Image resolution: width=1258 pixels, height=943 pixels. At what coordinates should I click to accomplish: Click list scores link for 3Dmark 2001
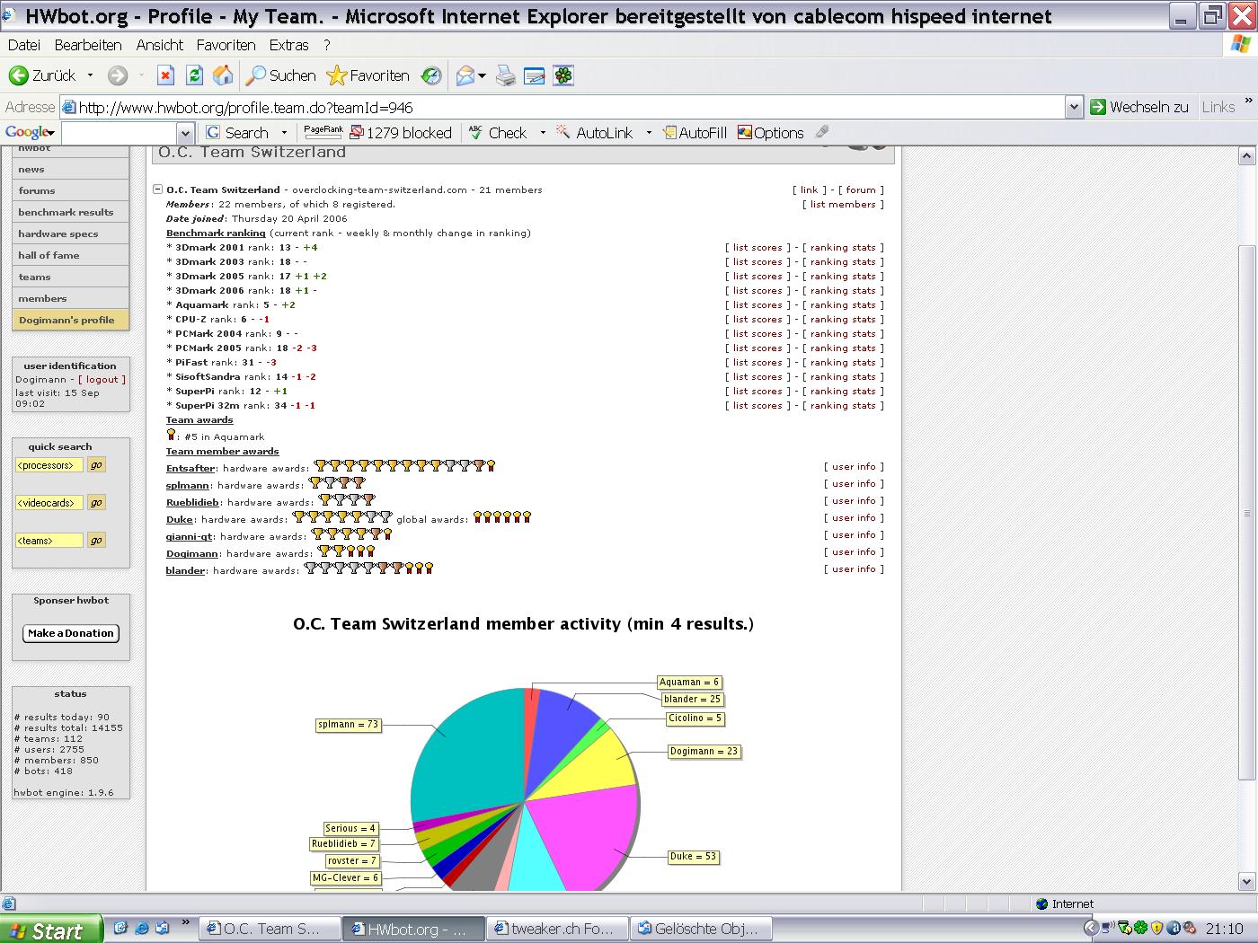(761, 248)
